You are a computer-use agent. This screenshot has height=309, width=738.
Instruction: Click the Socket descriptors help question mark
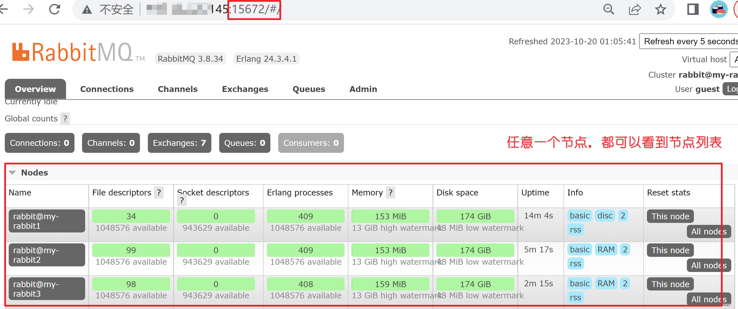pos(182,201)
